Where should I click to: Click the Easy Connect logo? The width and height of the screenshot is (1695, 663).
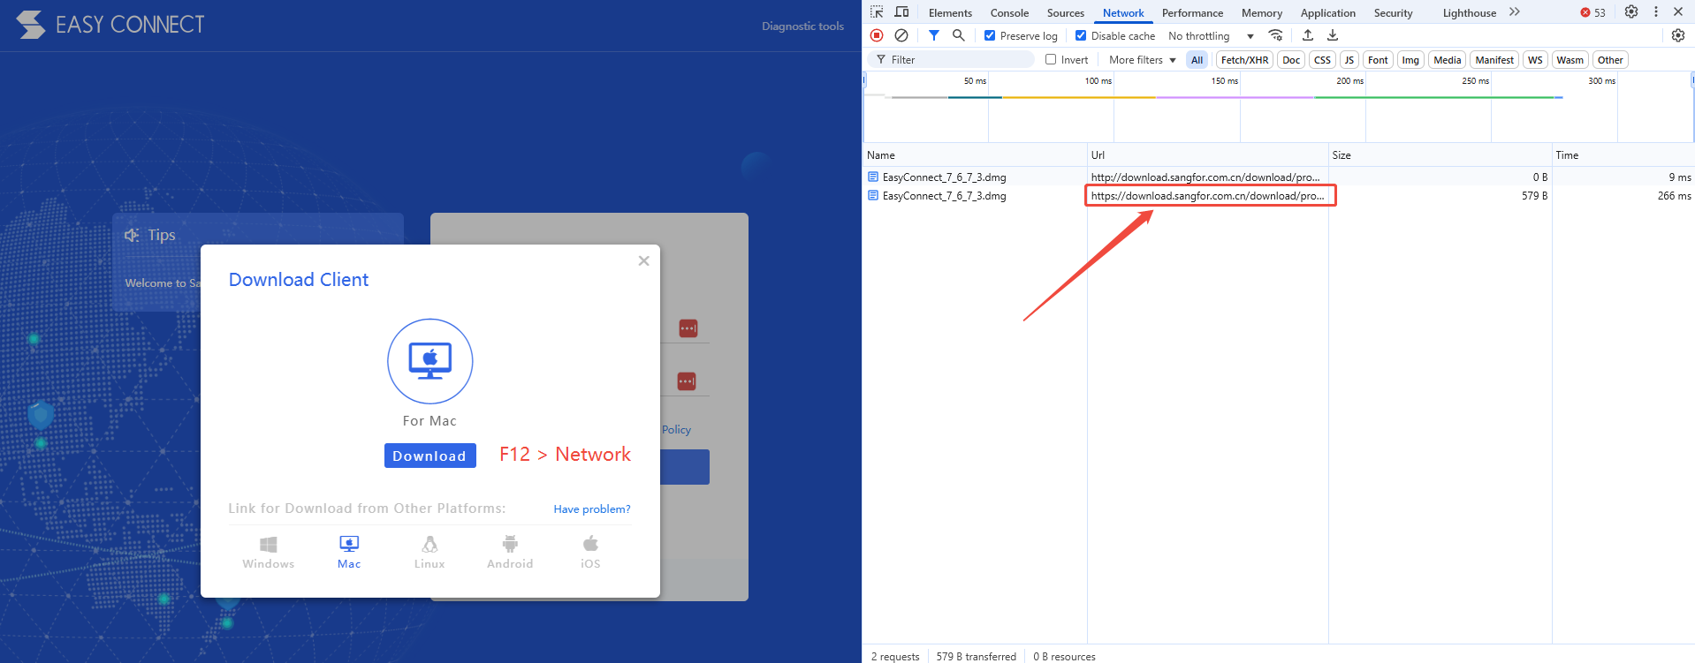pos(110,25)
